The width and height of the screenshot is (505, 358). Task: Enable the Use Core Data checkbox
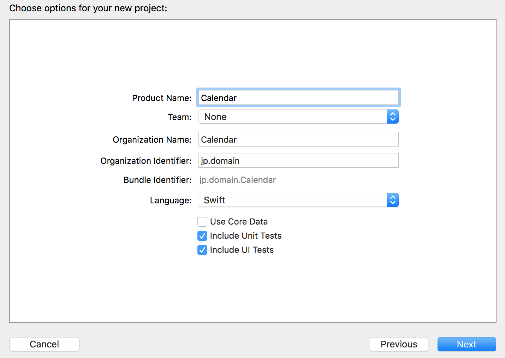(x=202, y=222)
